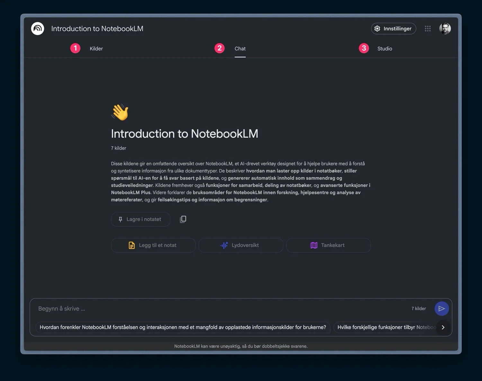Click the 'Introduction to NotebookLM' notebook title in header

(x=97, y=29)
